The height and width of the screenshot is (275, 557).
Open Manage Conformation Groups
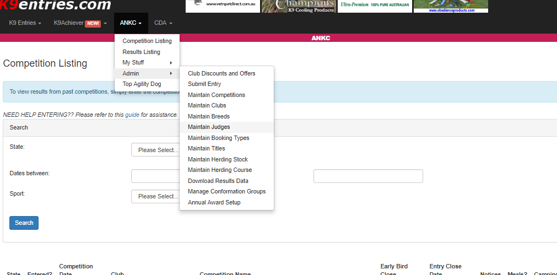click(x=226, y=191)
